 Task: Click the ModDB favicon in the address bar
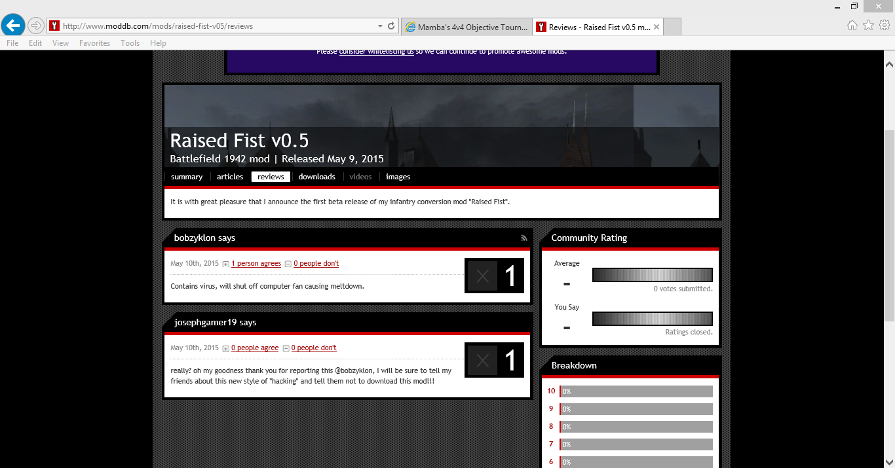click(x=54, y=26)
